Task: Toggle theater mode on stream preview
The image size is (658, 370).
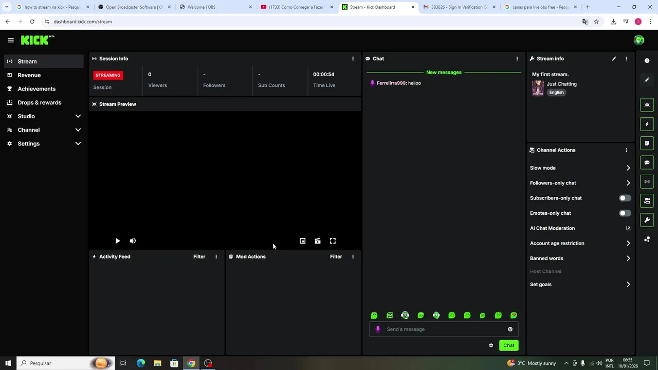Action: 318,240
